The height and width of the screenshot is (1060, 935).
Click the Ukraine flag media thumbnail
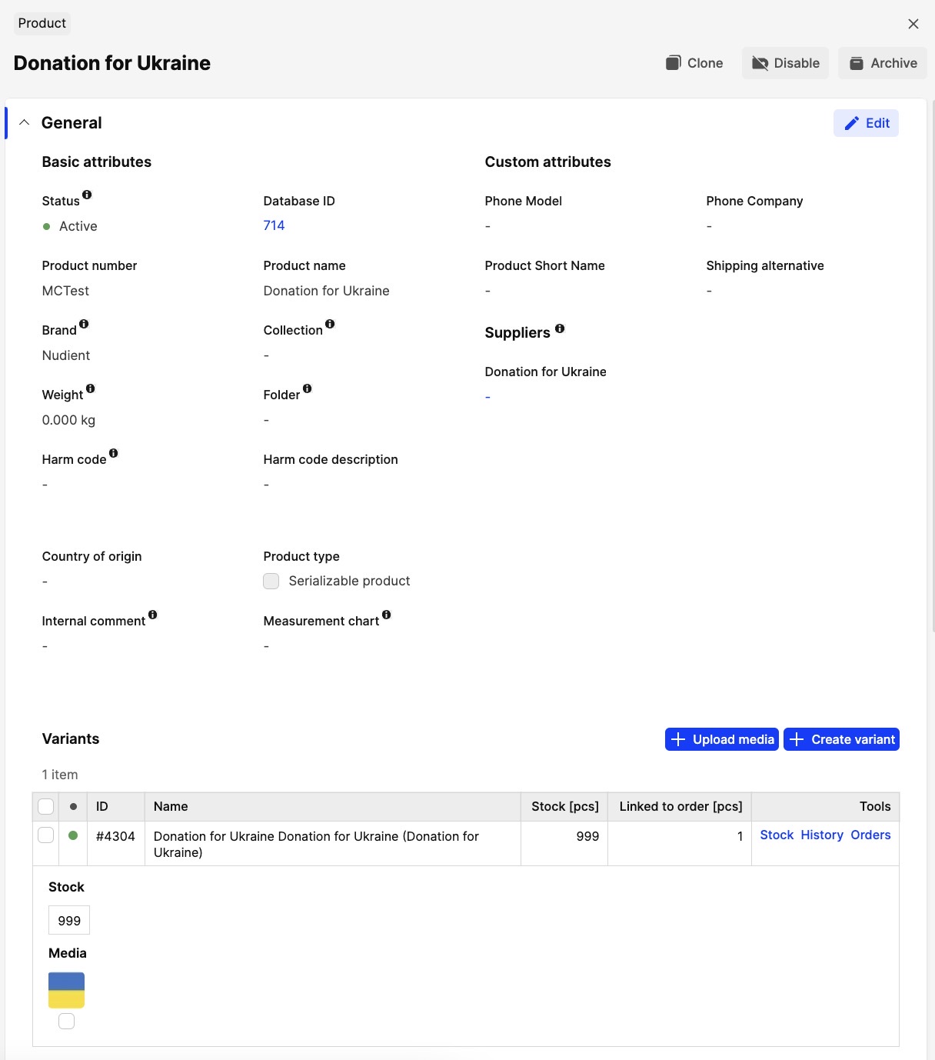[x=67, y=990]
